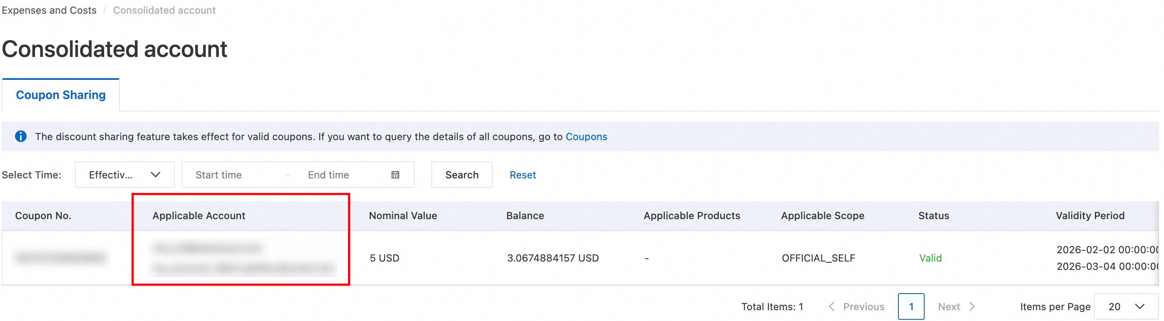The width and height of the screenshot is (1164, 321).
Task: Click the Valid status text in row
Action: click(x=930, y=258)
